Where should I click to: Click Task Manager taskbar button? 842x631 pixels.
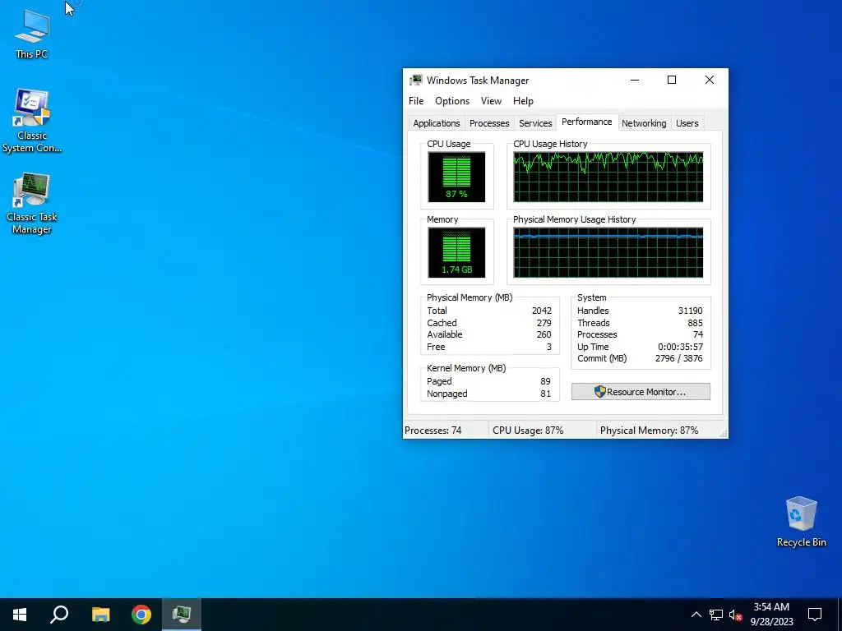click(182, 615)
